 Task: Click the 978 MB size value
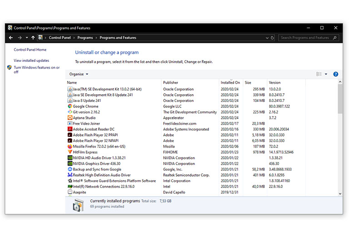pyautogui.click(x=259, y=152)
